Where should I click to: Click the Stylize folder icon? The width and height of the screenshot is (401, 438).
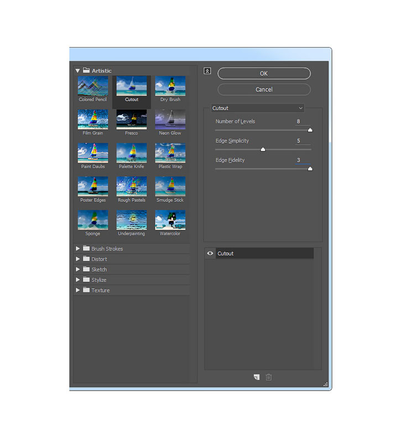pyautogui.click(x=86, y=279)
